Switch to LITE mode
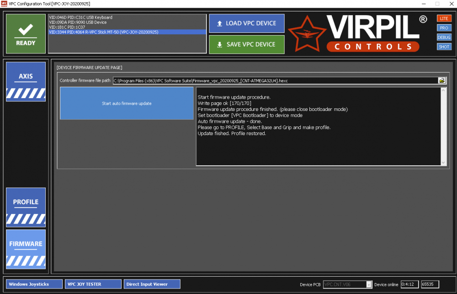 click(x=444, y=18)
